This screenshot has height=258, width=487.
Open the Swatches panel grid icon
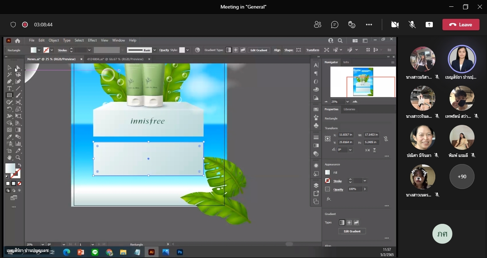coord(316,109)
